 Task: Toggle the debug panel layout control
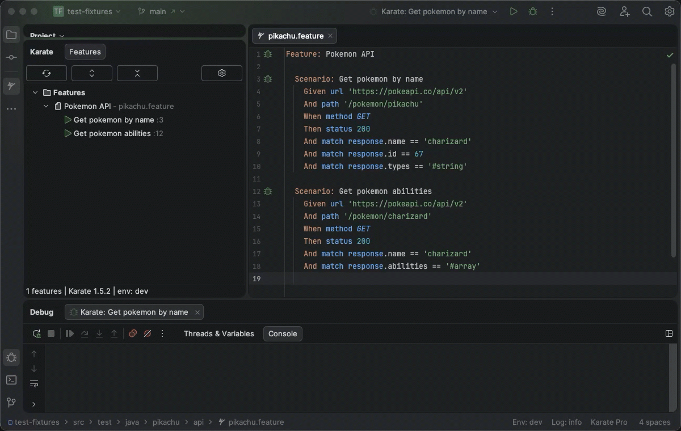[x=670, y=333]
